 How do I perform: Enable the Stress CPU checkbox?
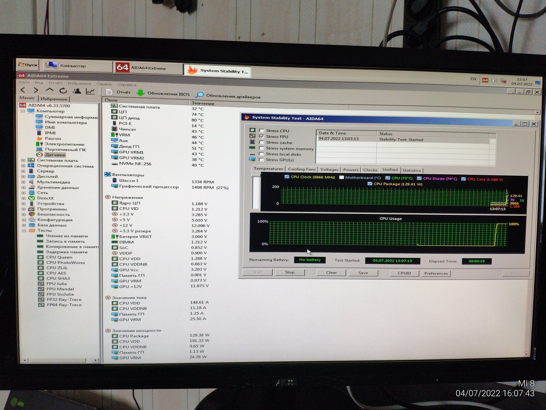[261, 131]
